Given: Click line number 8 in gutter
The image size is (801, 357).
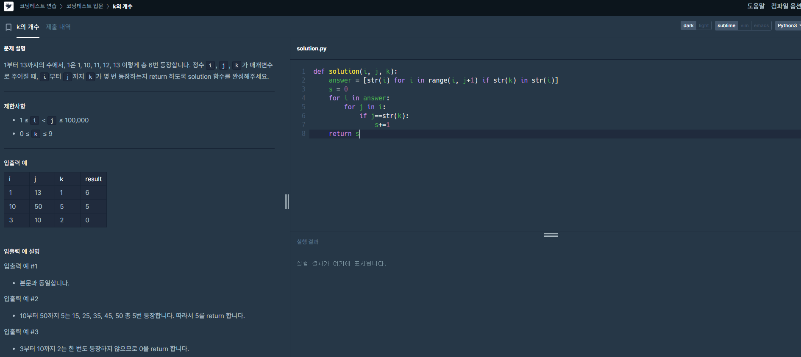Looking at the screenshot, I should (x=303, y=133).
